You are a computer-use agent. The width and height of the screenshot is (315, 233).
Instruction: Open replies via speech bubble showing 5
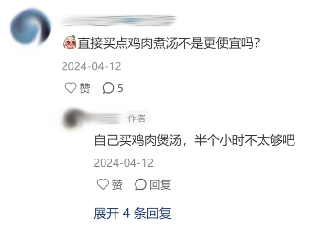click(108, 88)
